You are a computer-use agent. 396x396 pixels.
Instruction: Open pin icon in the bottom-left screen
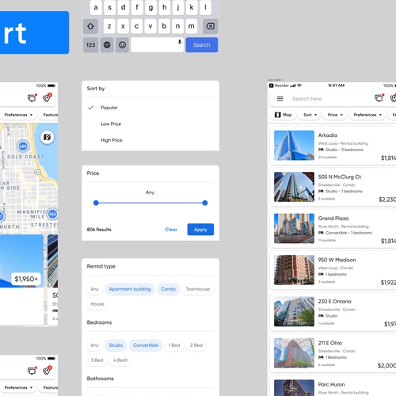point(48,371)
